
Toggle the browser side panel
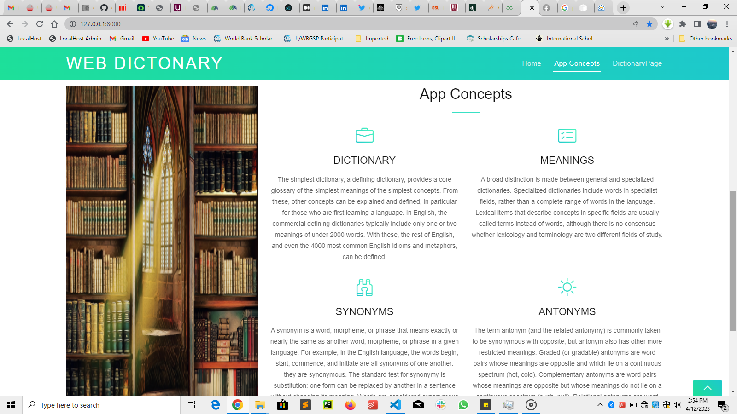[697, 24]
